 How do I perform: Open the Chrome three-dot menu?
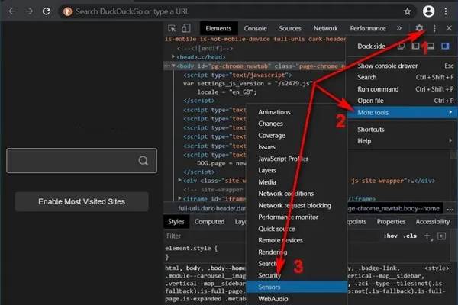pos(446,11)
